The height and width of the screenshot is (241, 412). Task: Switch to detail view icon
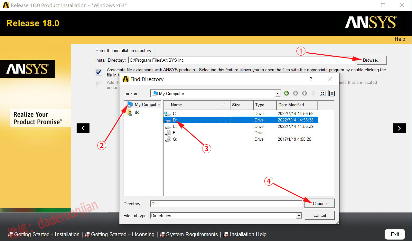point(332,94)
